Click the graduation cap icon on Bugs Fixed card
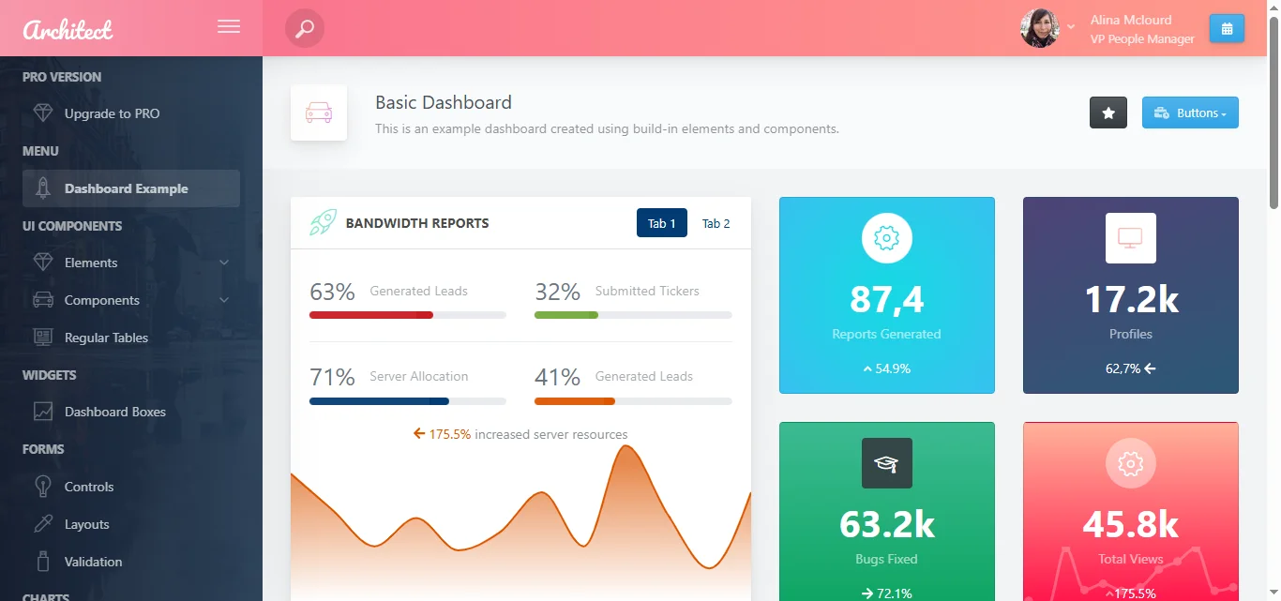This screenshot has width=1281, height=601. point(886,462)
